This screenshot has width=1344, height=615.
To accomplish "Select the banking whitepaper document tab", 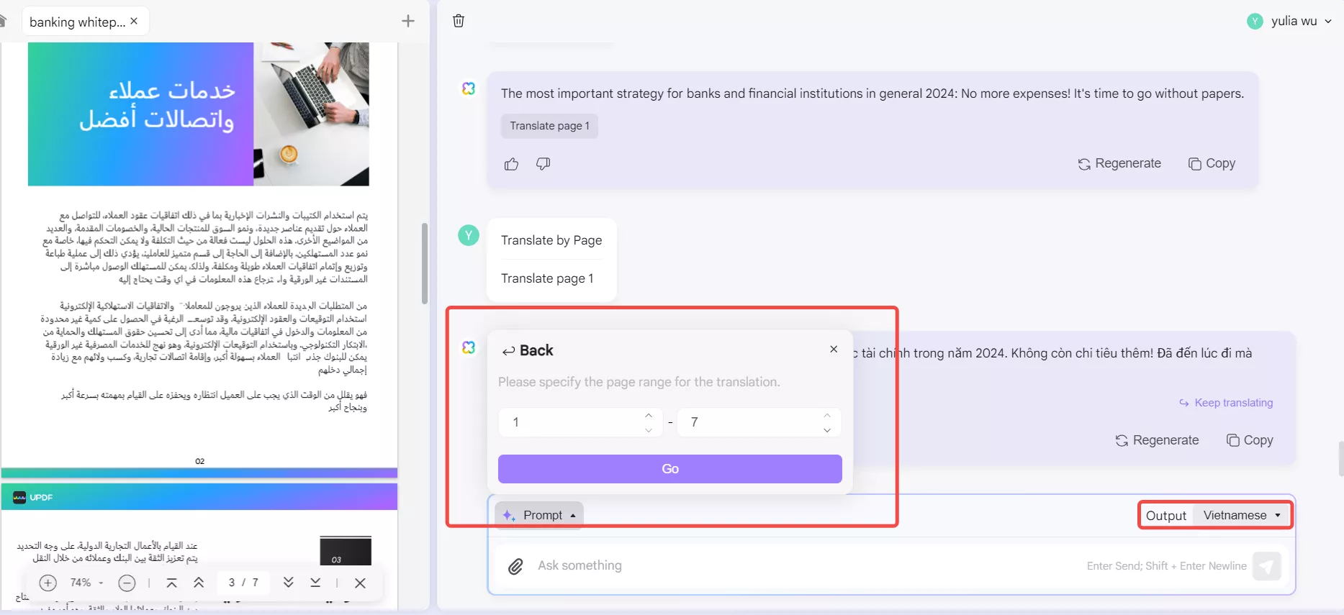I will point(85,22).
